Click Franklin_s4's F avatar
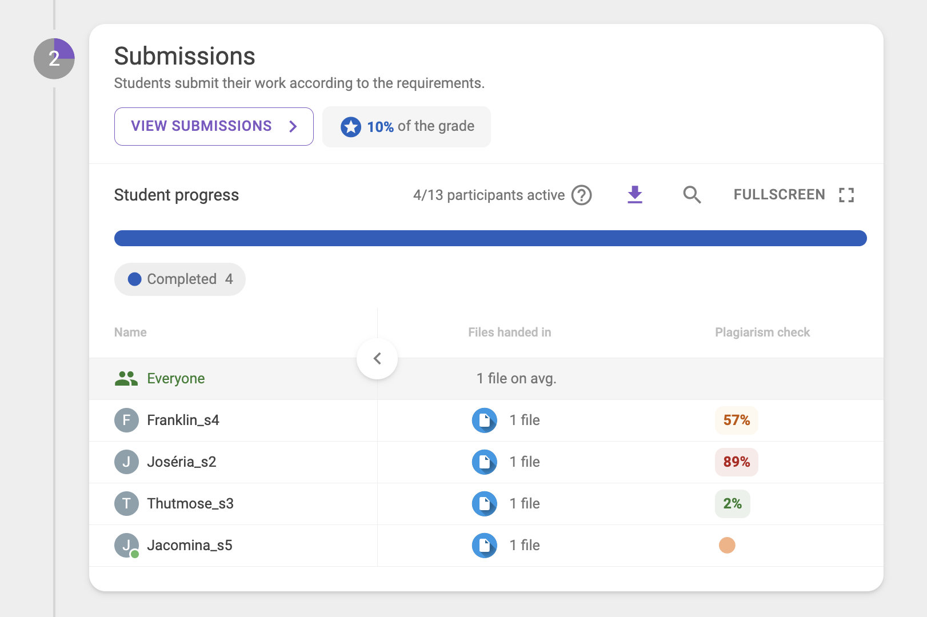Screen dimensions: 927x617 pyautogui.click(x=126, y=420)
